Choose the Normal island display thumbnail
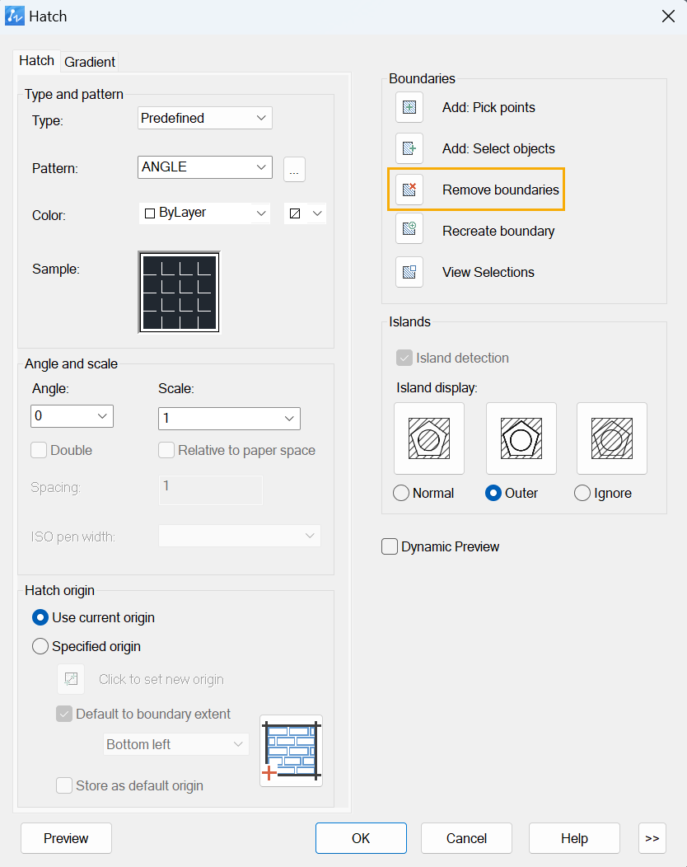The width and height of the screenshot is (687, 867). (429, 438)
